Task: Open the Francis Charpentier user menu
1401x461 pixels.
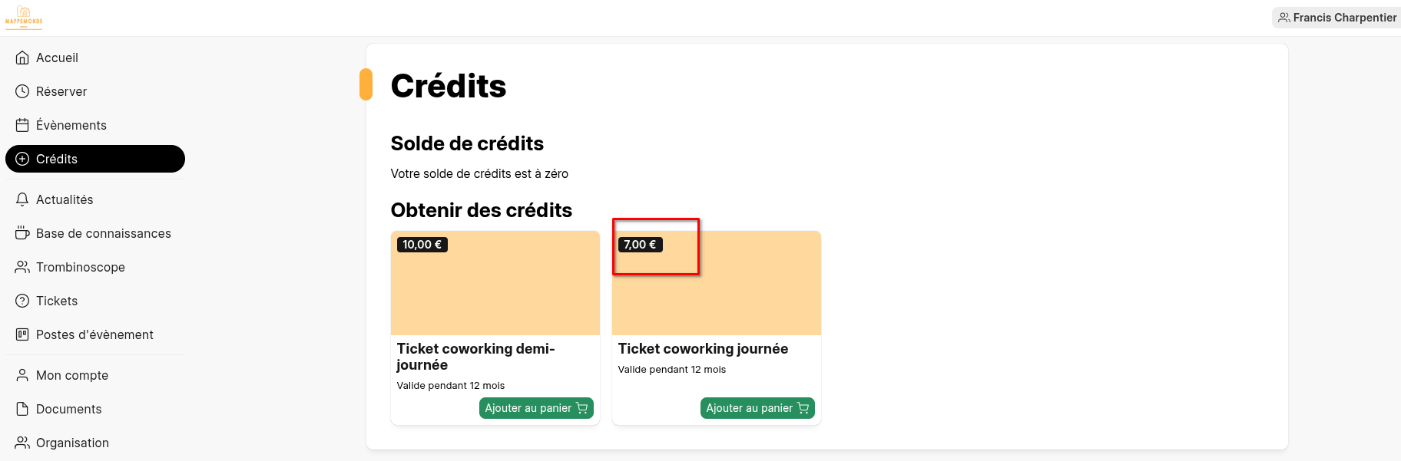Action: pos(1337,18)
